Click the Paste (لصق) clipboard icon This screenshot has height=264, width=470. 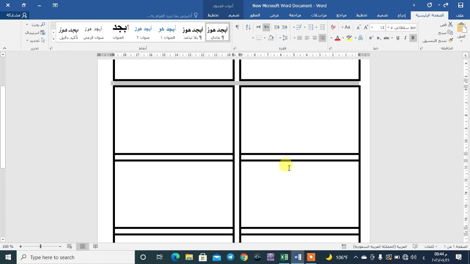462,28
